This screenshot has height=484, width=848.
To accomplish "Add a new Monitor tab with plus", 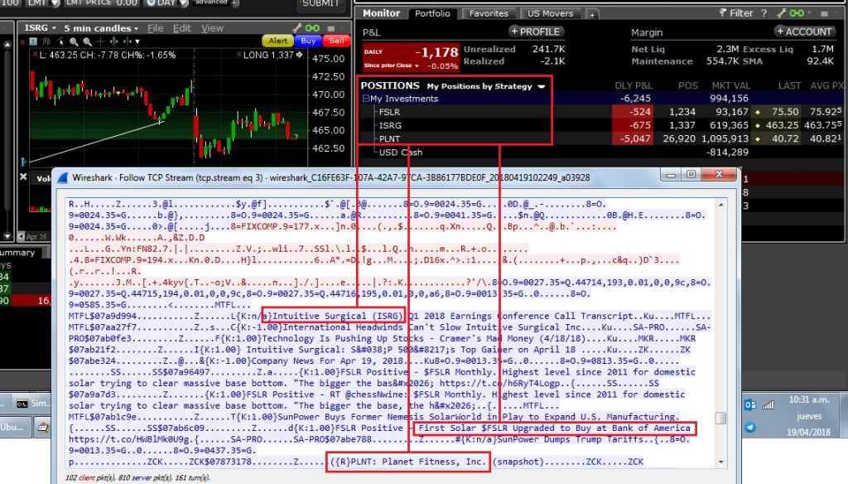I will tap(591, 15).
